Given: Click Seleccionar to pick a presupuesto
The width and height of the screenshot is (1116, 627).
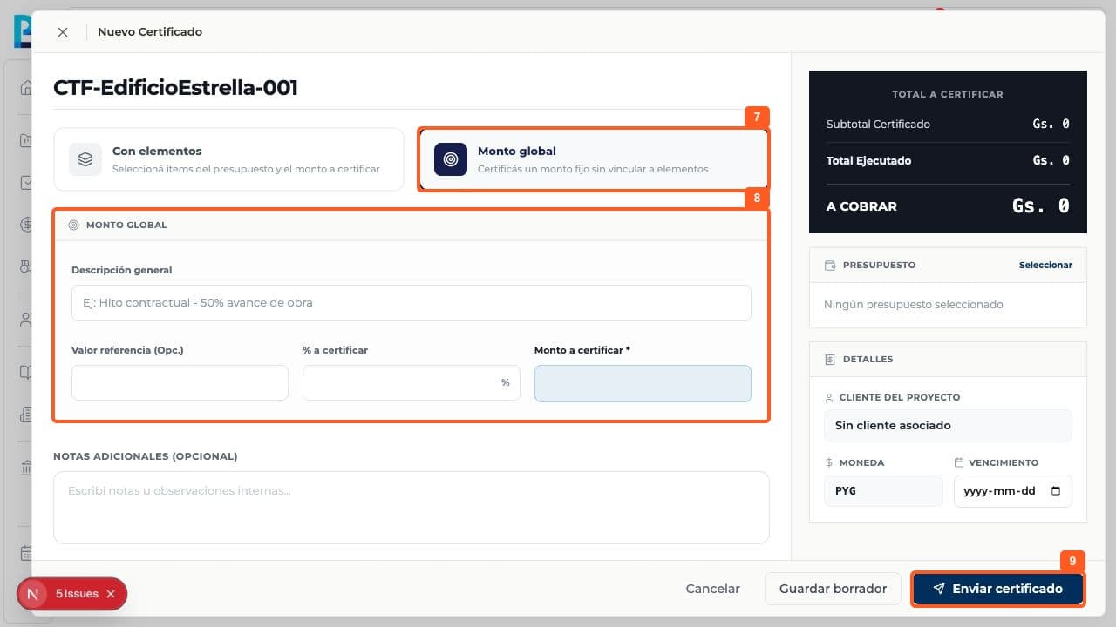Looking at the screenshot, I should (x=1045, y=265).
